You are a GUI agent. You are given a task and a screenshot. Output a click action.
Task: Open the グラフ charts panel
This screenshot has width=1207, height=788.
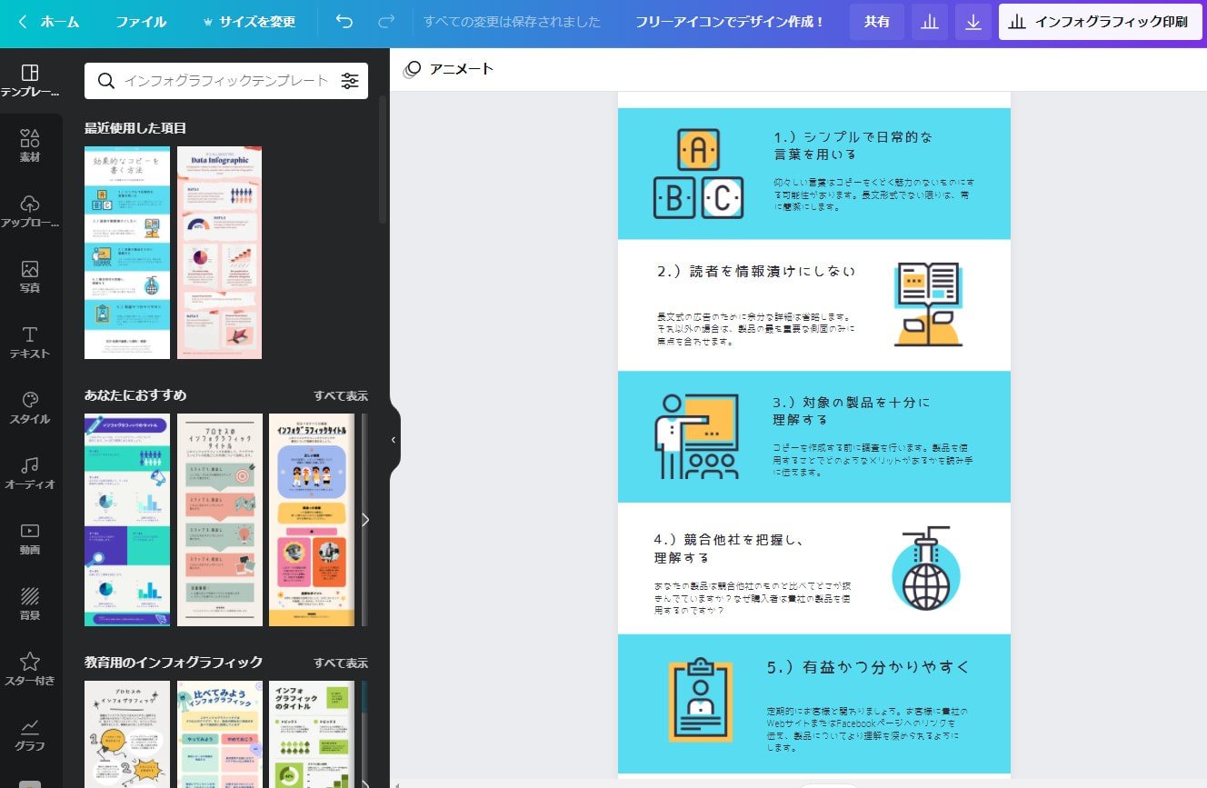click(x=30, y=734)
